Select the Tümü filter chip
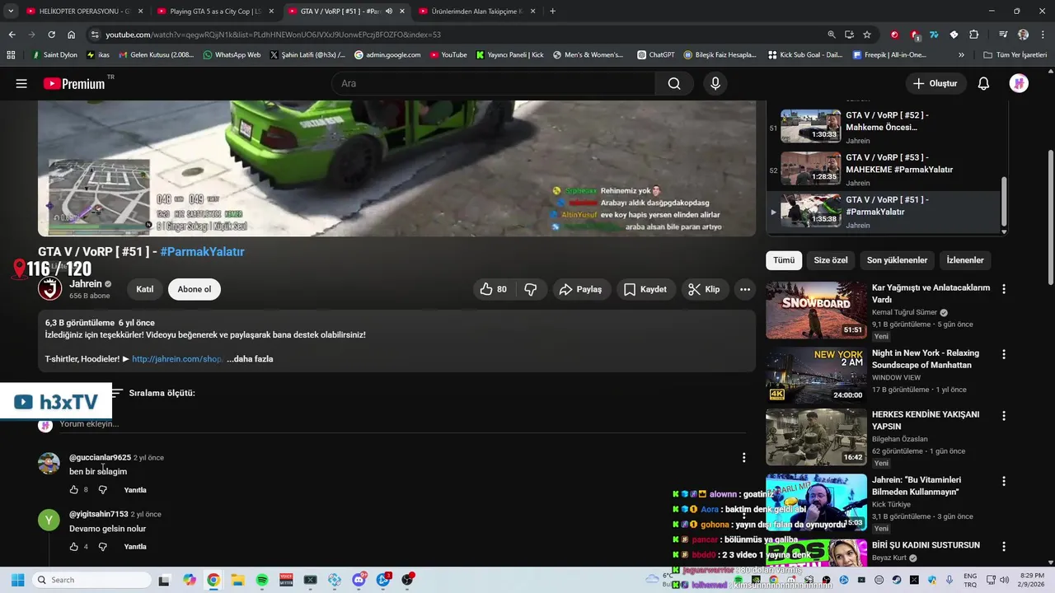Screen dimensions: 1055x593 784,260
